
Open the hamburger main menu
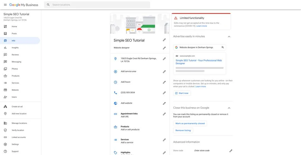pyautogui.click(x=5, y=5)
